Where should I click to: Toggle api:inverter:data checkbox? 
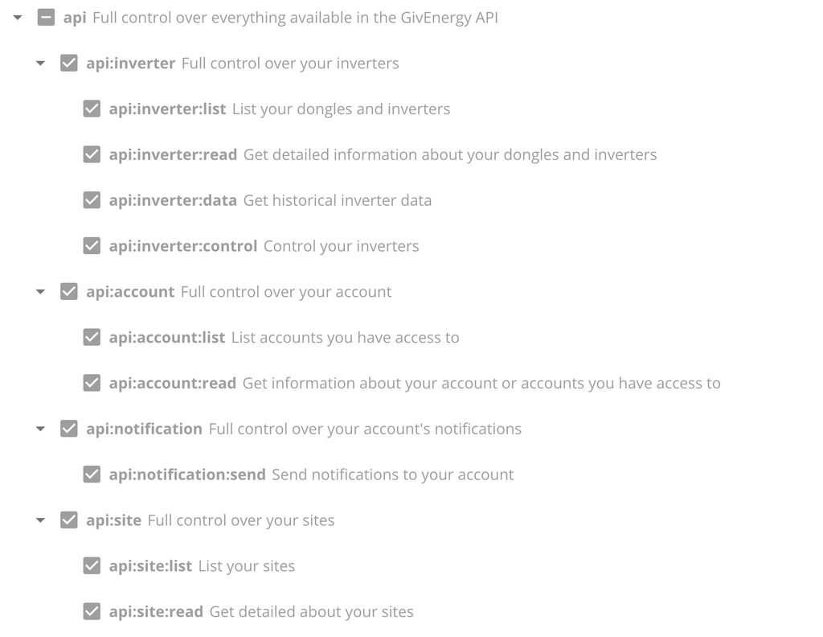click(92, 200)
